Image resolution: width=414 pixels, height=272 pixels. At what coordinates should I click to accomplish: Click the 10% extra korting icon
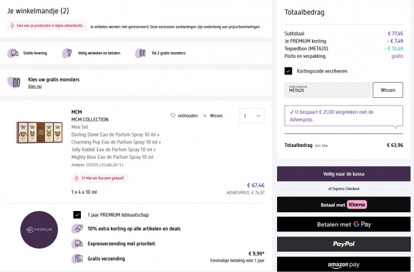click(77, 229)
